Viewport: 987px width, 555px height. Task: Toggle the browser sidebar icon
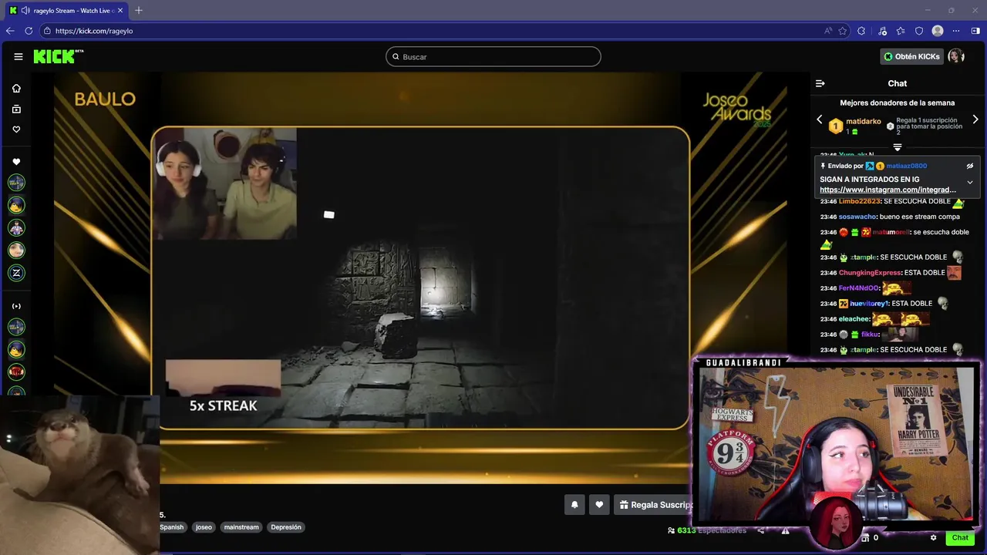(975, 31)
